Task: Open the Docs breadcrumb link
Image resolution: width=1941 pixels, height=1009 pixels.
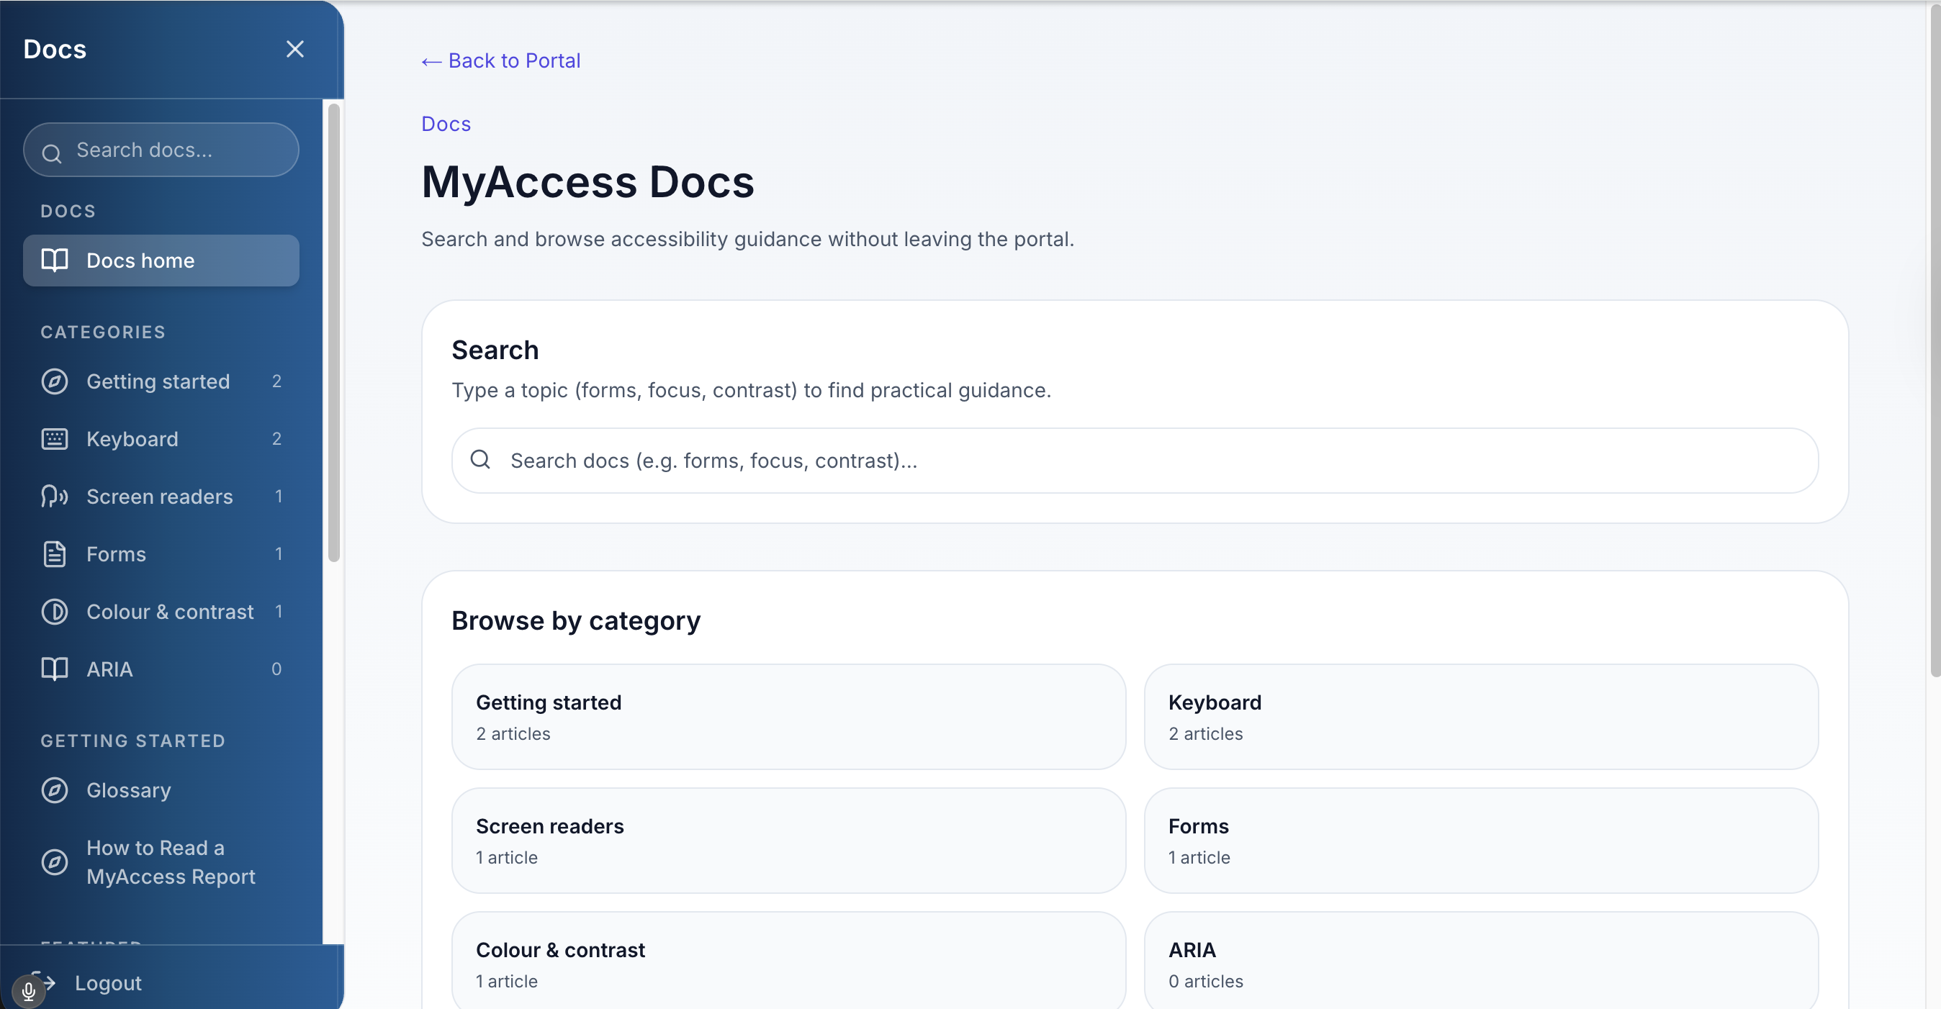Action: 446,124
